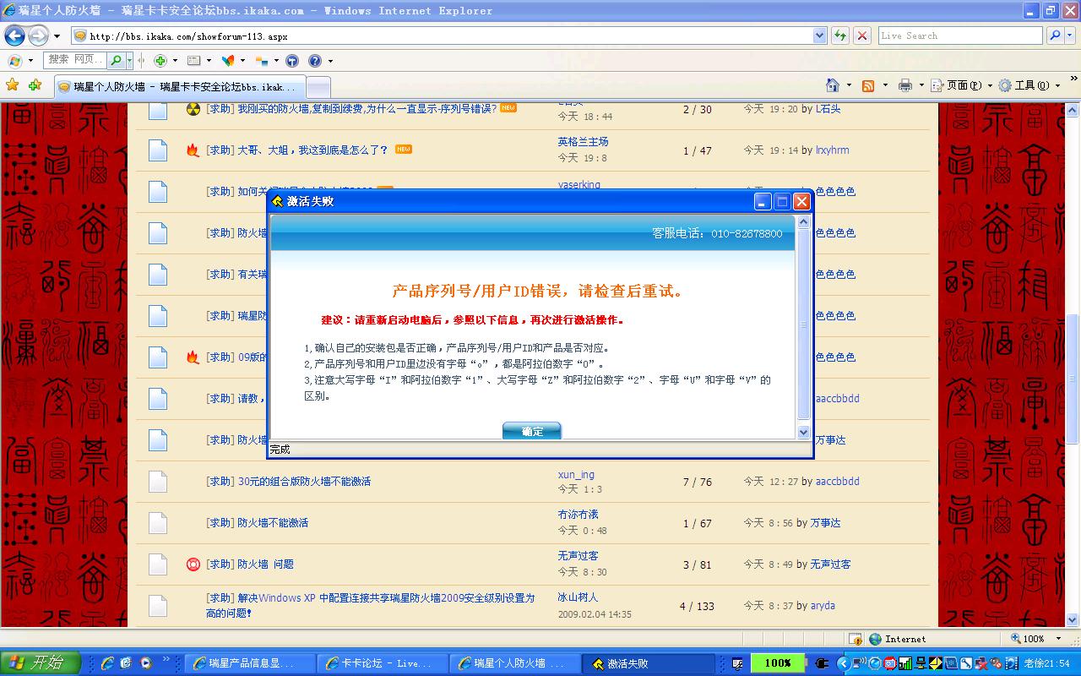Click the 激活失败 dialog title bar icon
1081x676 pixels.
[277, 201]
